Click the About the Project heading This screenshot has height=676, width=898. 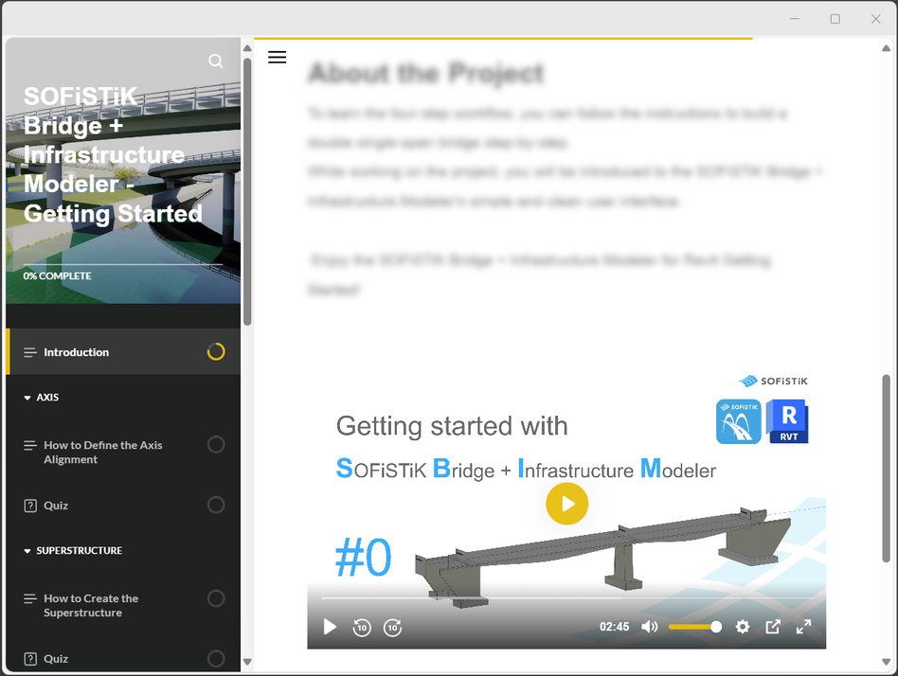click(x=426, y=73)
